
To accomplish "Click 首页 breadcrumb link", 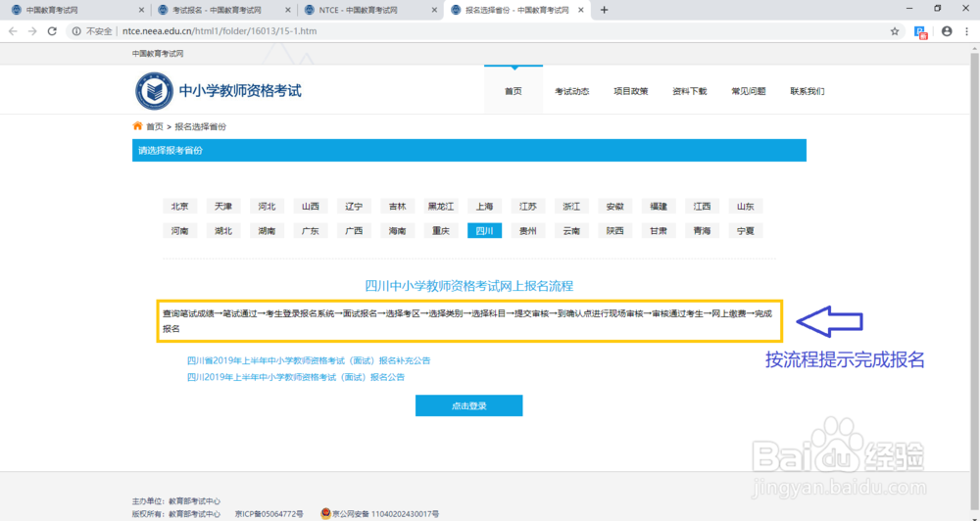I will tap(155, 126).
